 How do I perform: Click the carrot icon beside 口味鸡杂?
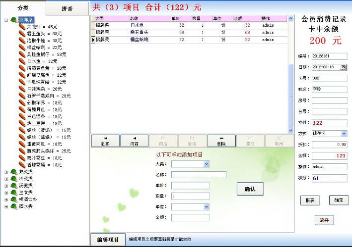[22, 89]
